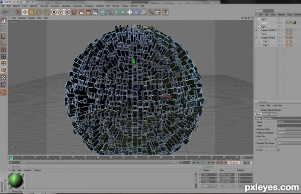
Task: Click the timeline current frame marker
Action: (11, 158)
